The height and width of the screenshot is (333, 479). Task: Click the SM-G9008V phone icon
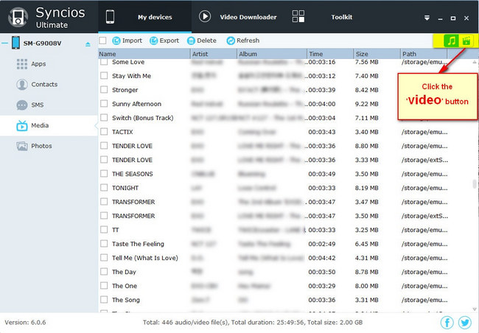[15, 43]
